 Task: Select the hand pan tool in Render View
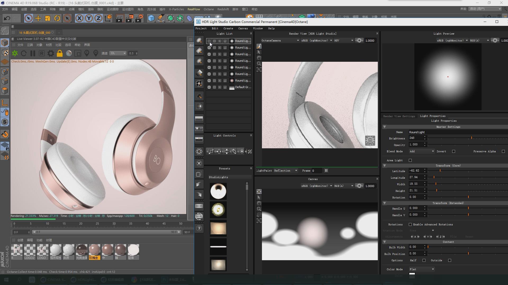259,58
